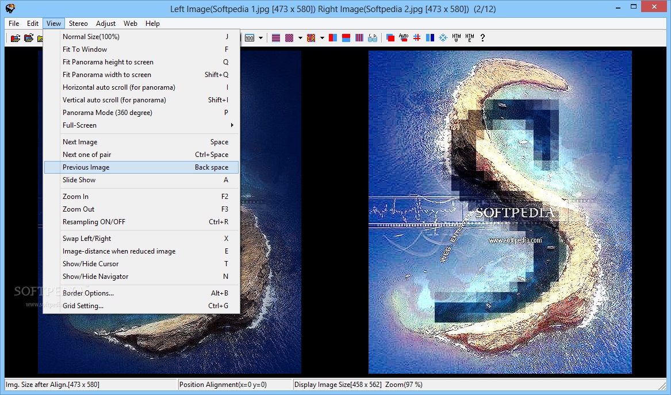Toggle Panorama Mode (360 degree)
This screenshot has height=395, width=671.
[x=141, y=113]
